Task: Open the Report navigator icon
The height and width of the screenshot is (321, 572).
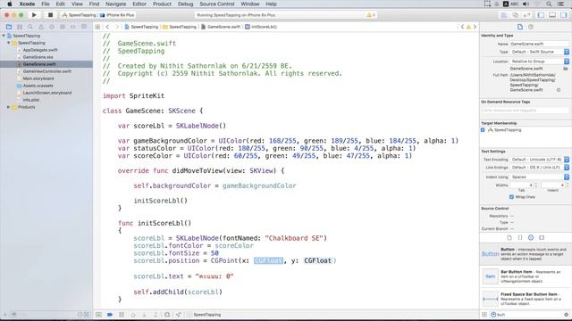Action: pos(84,27)
